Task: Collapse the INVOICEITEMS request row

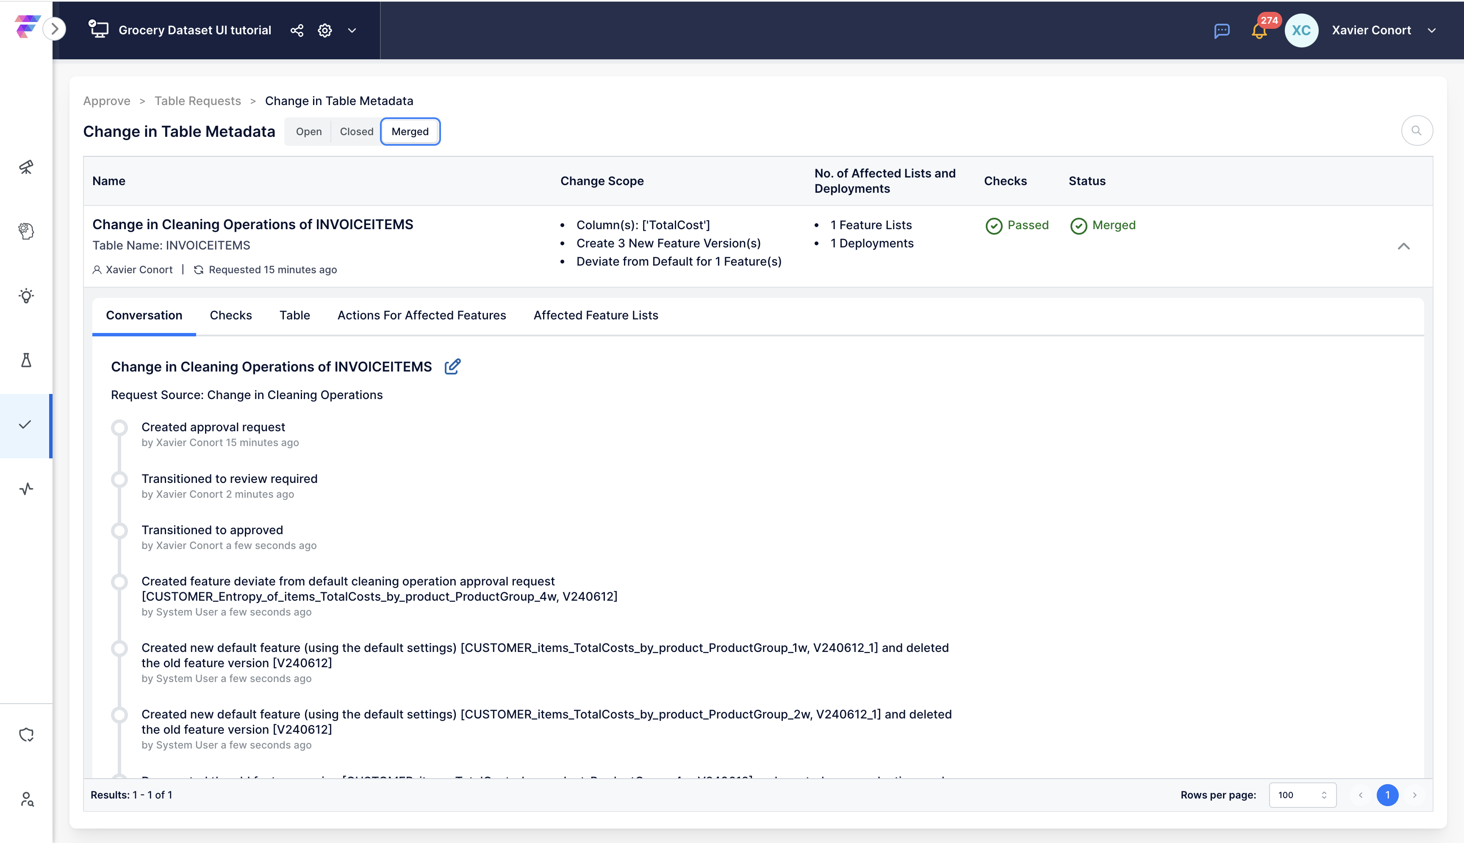Action: coord(1404,246)
